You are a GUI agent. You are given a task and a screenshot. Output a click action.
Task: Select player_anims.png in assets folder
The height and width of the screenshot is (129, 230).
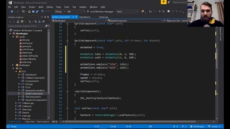[x=30, y=56]
